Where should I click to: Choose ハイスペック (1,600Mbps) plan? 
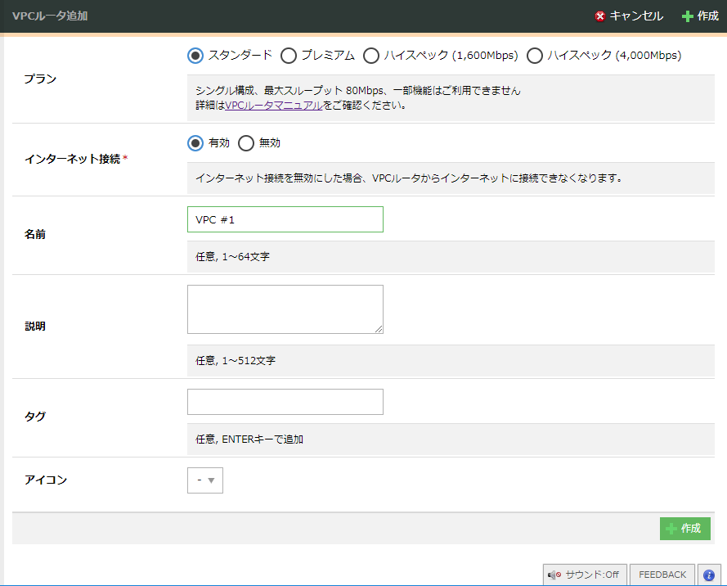370,56
